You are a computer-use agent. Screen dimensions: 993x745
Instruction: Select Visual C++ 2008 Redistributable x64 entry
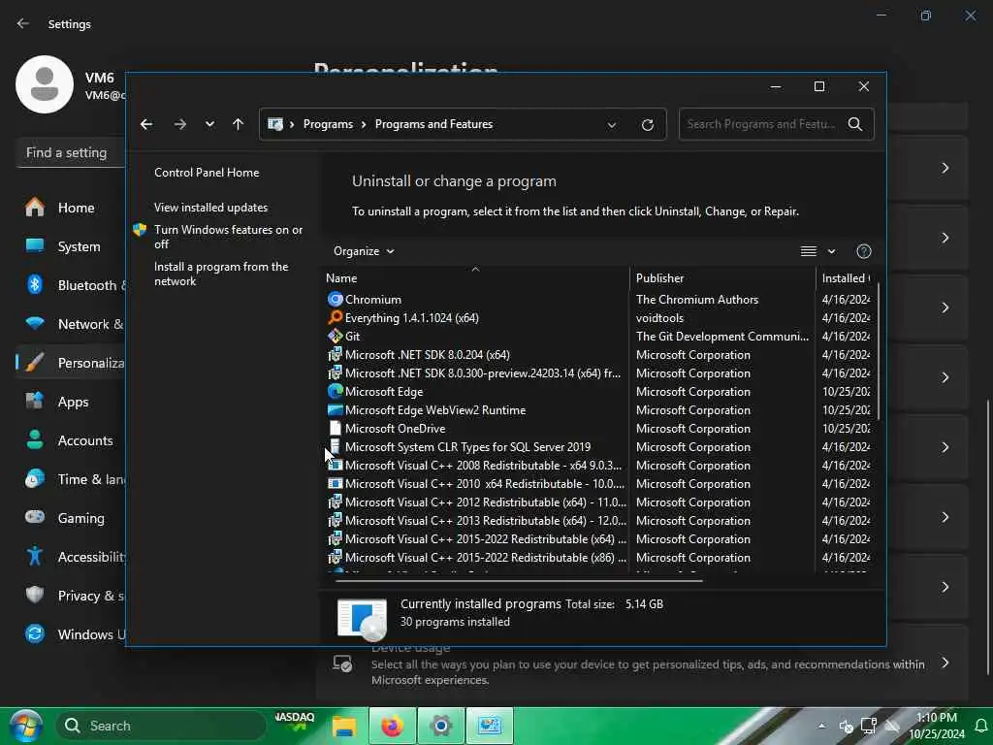(483, 465)
